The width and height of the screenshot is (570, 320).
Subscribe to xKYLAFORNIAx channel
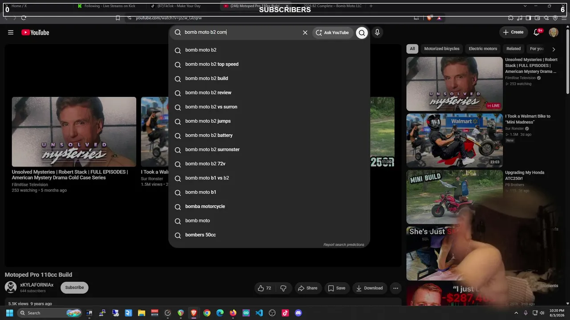74,288
